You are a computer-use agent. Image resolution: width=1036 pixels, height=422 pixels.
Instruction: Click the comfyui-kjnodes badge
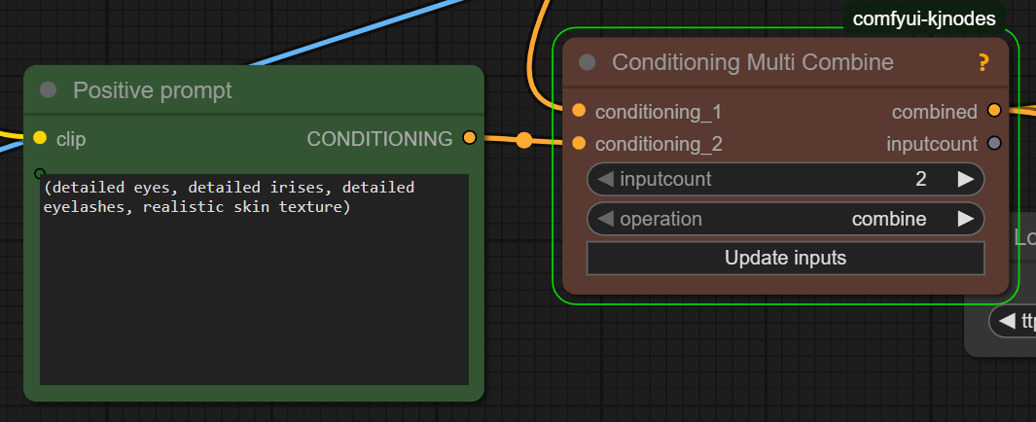tap(923, 18)
